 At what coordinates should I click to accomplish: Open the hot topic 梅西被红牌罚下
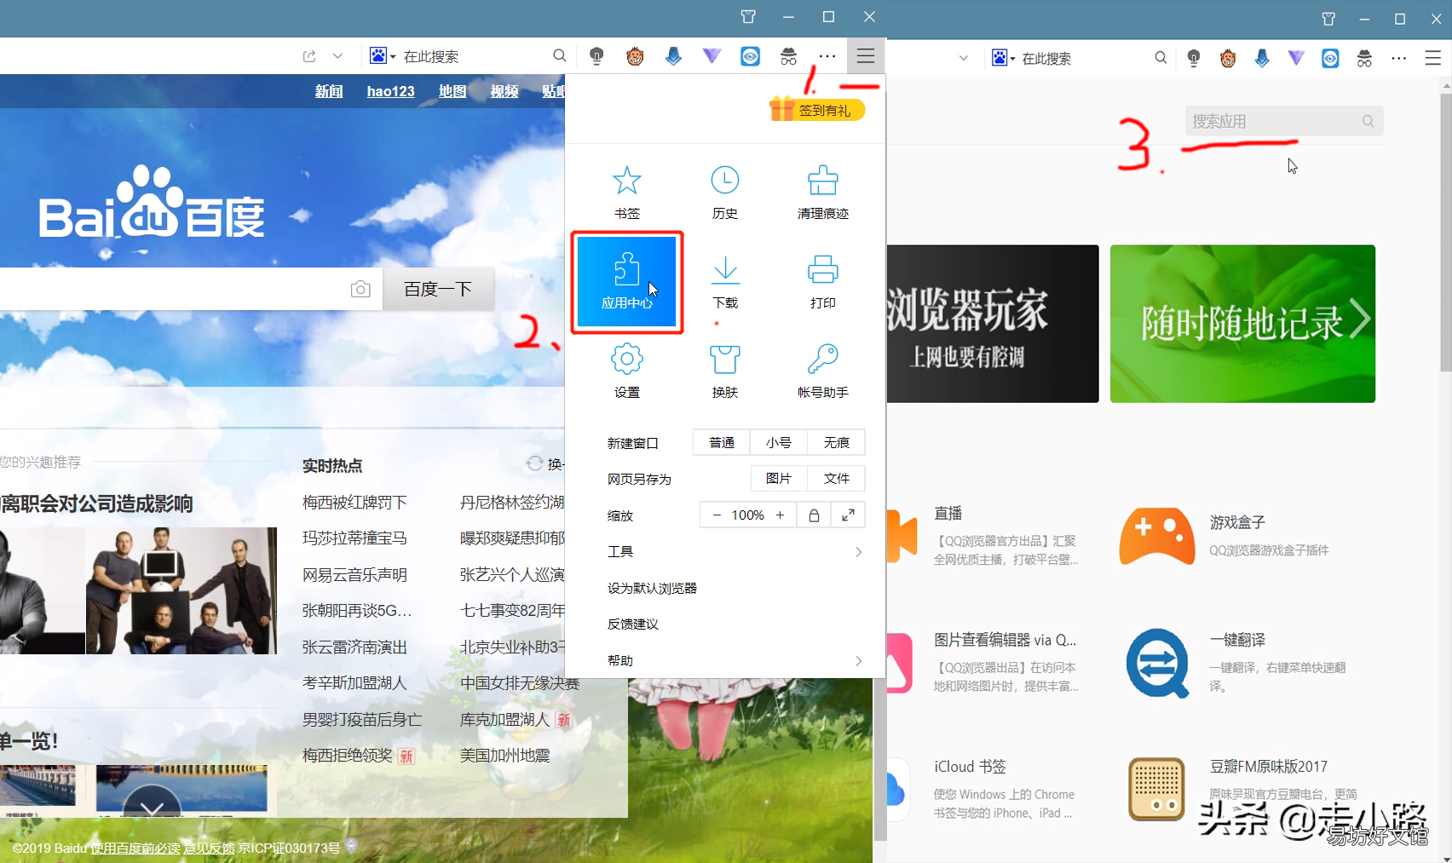click(x=354, y=503)
